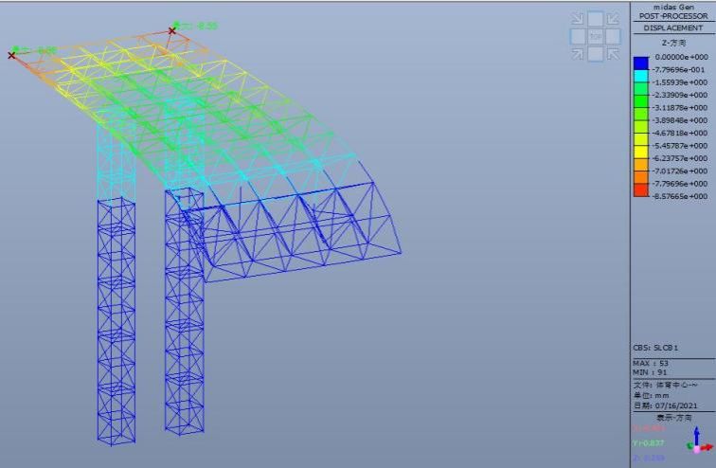This screenshot has width=716, height=468.
Task: Click the right square of view navigator
Action: tap(615, 36)
